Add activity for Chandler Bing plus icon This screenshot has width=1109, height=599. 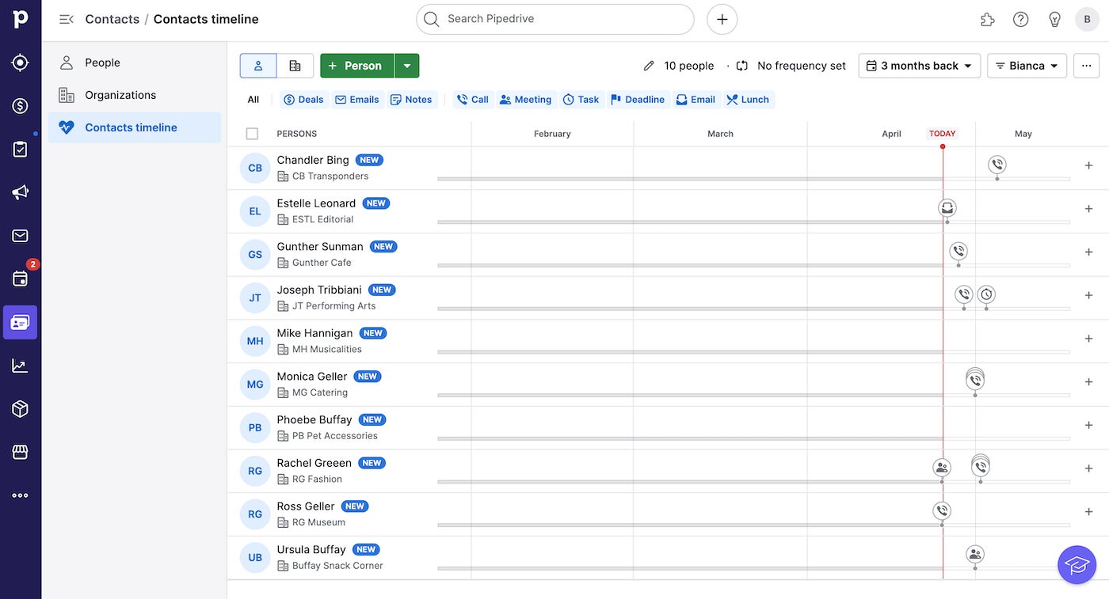click(1088, 165)
